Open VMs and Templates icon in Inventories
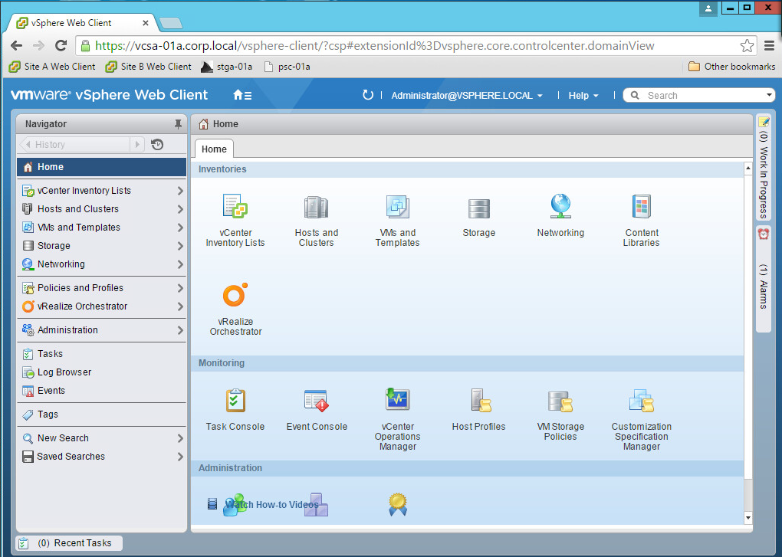This screenshot has width=782, height=557. coord(397,207)
